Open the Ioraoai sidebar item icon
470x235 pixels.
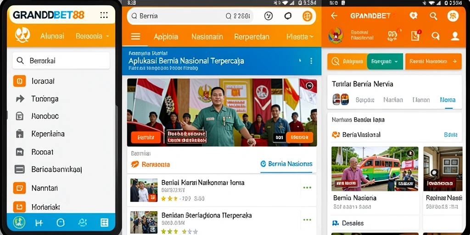click(19, 81)
